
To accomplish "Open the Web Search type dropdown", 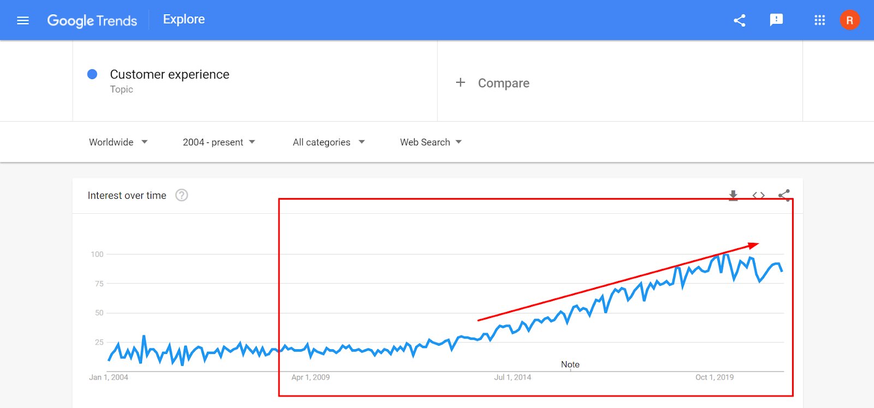I will point(431,142).
